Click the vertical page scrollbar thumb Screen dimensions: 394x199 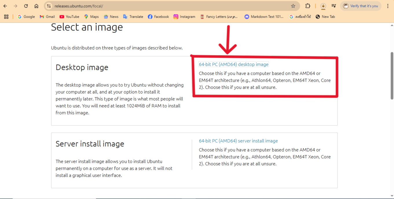click(392, 75)
